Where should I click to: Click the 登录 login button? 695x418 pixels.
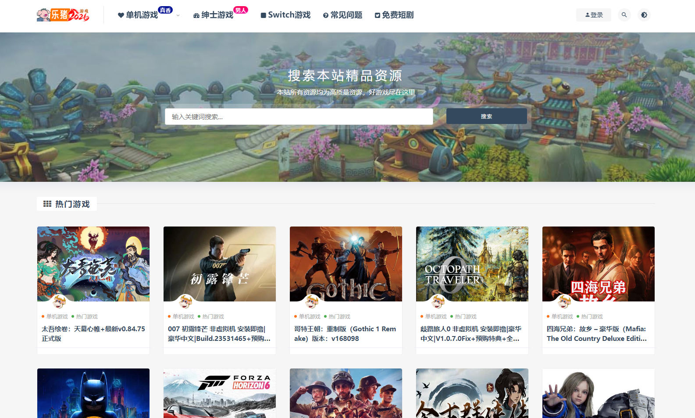(x=594, y=15)
